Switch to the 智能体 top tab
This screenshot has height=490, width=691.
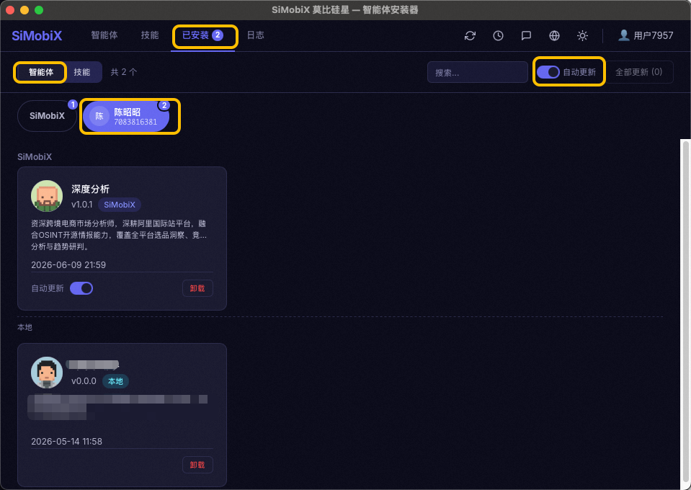click(x=104, y=35)
